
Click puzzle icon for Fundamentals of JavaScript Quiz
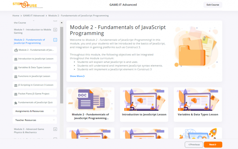click(16, 103)
